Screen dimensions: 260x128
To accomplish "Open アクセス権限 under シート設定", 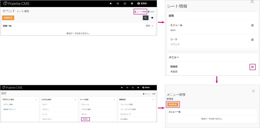I will click(x=86, y=110).
